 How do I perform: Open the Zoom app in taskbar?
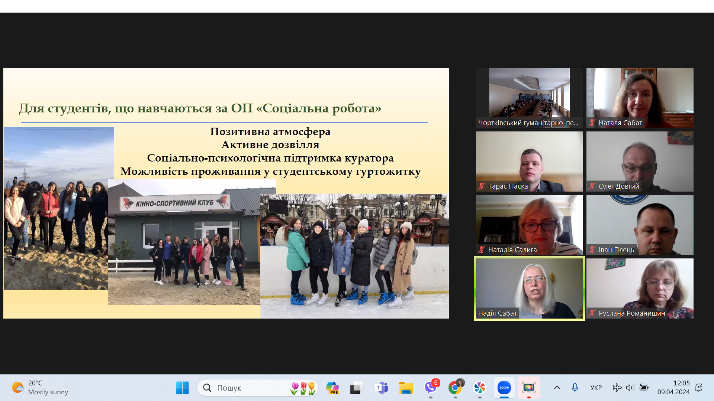(504, 388)
